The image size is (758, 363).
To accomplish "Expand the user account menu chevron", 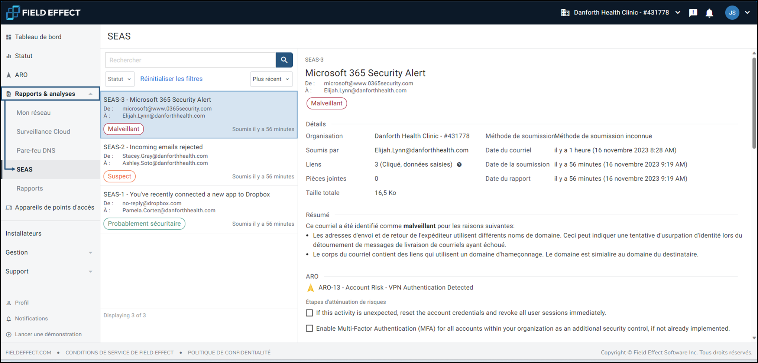I will tap(747, 13).
